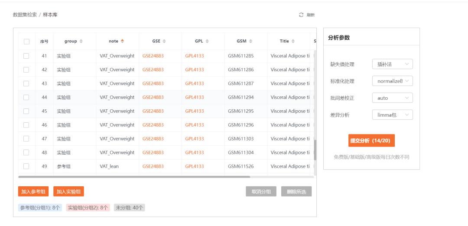468x226 pixels.
Task: Sort table by Title column
Action: [293, 41]
